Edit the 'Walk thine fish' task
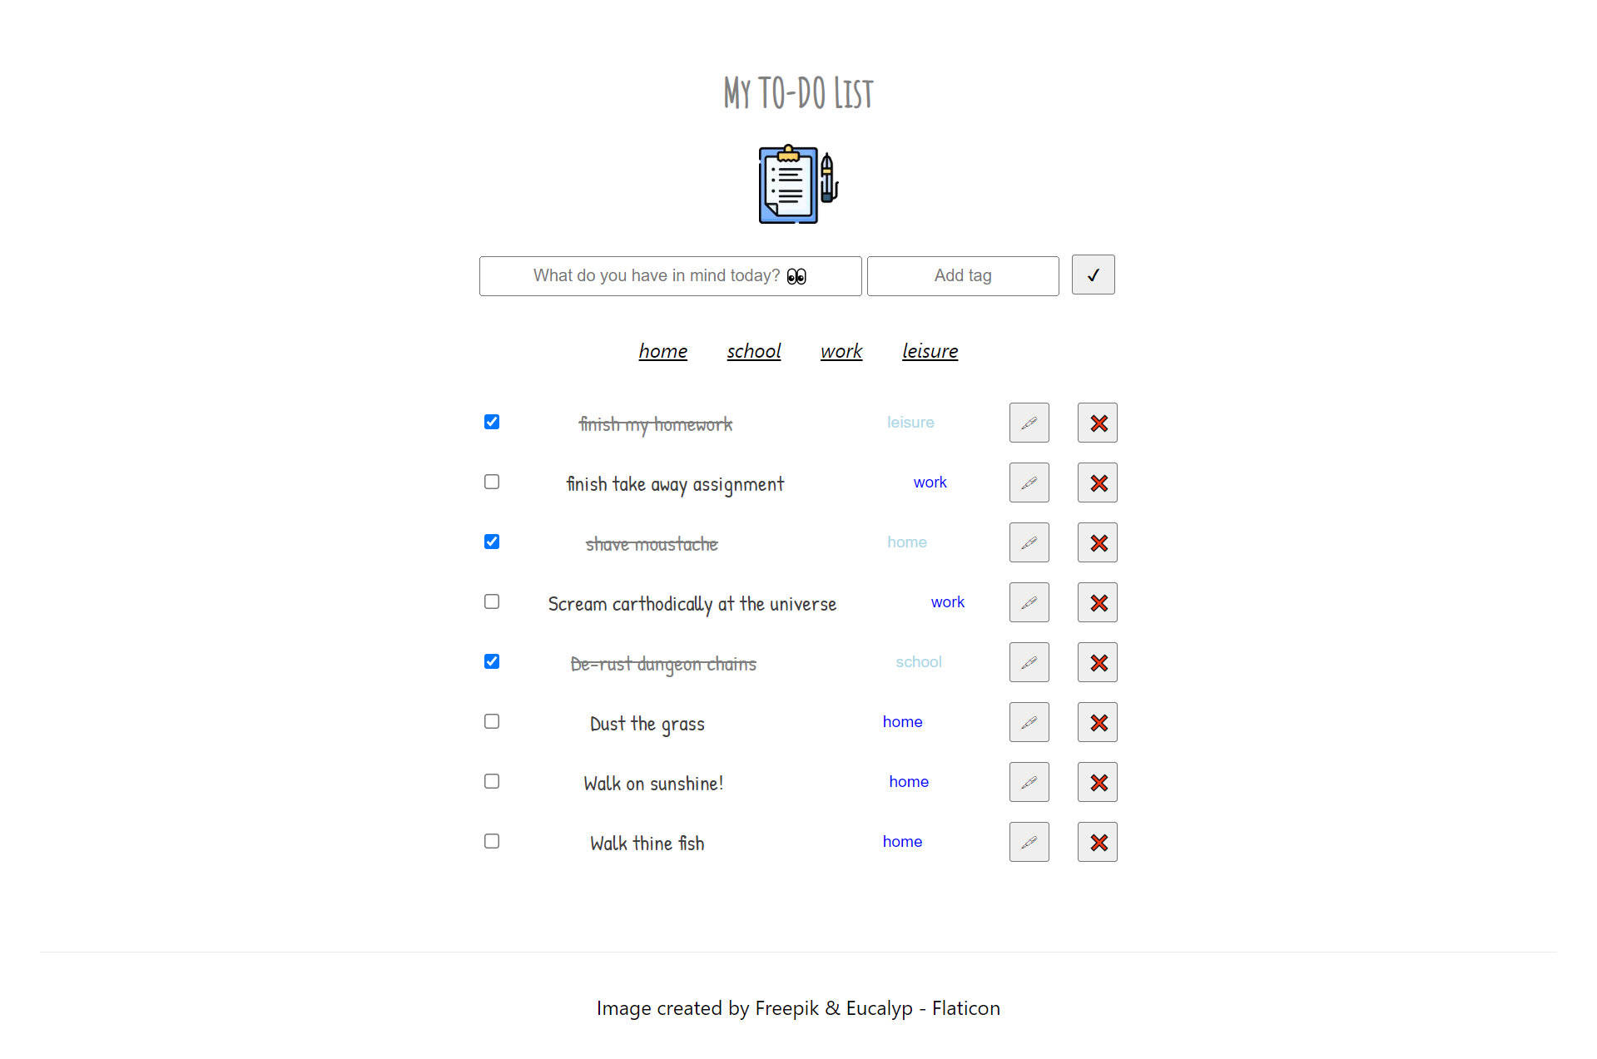The height and width of the screenshot is (1059, 1597). tap(1029, 842)
